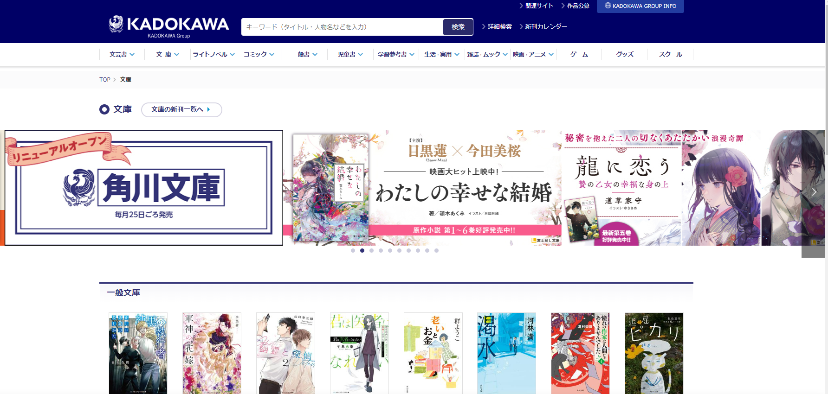The image size is (828, 394).
Task: Expand the 映画・アニメ menu
Action: [x=533, y=54]
